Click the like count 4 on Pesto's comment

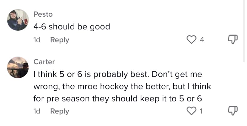coord(202,40)
